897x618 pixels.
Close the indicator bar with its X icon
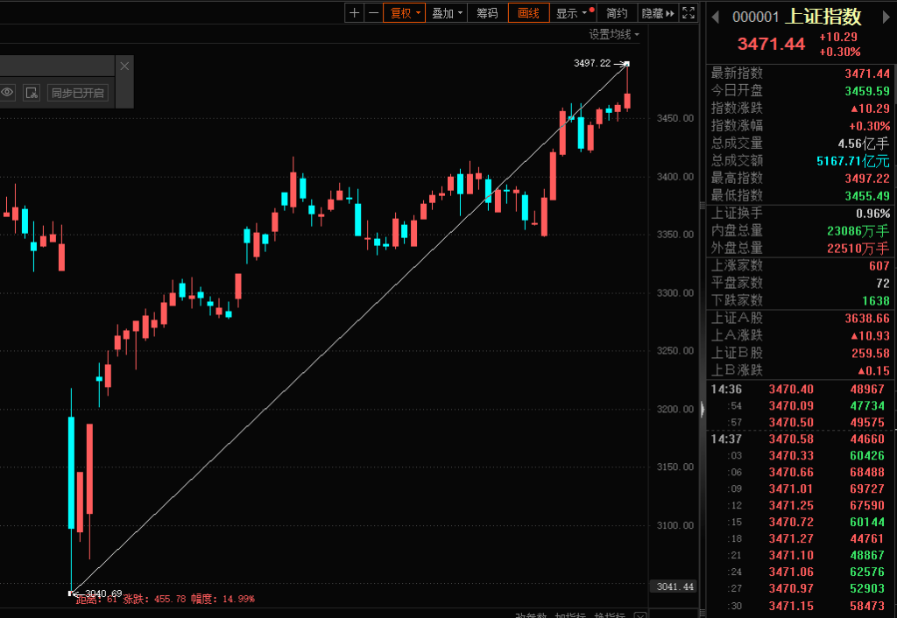tap(640, 615)
